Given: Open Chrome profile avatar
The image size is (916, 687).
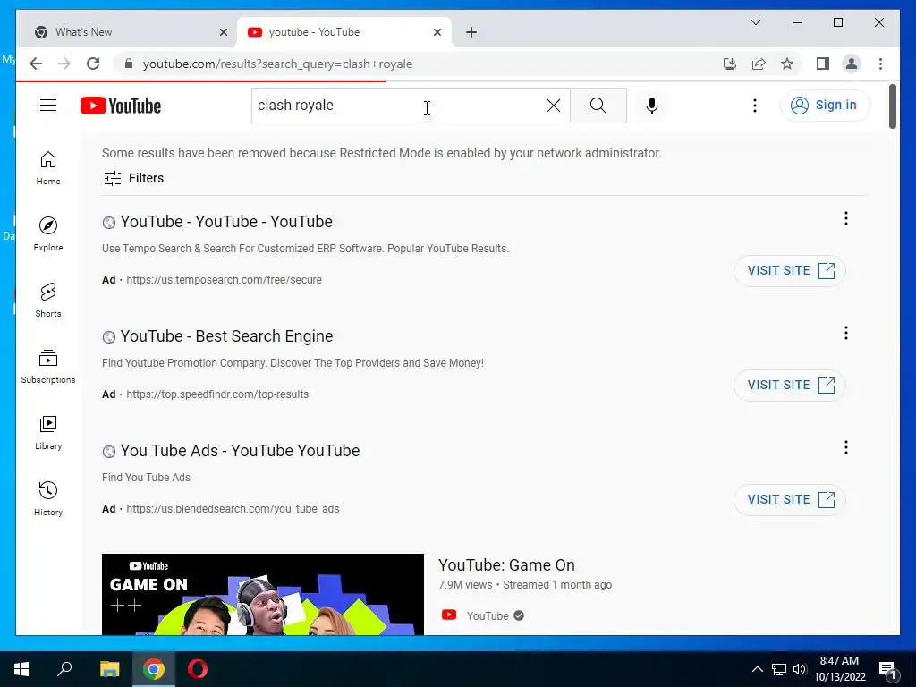Looking at the screenshot, I should point(852,64).
